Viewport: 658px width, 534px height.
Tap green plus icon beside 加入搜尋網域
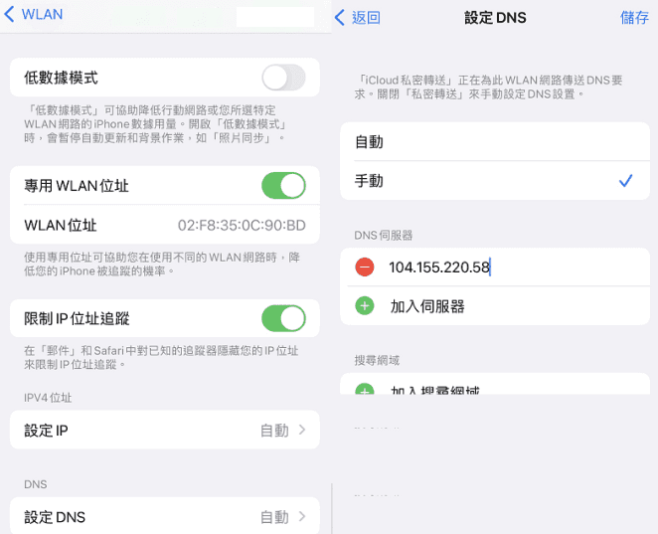pyautogui.click(x=365, y=390)
